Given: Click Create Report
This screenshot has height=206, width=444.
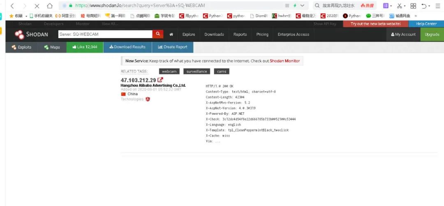Looking at the screenshot, I should [173, 47].
